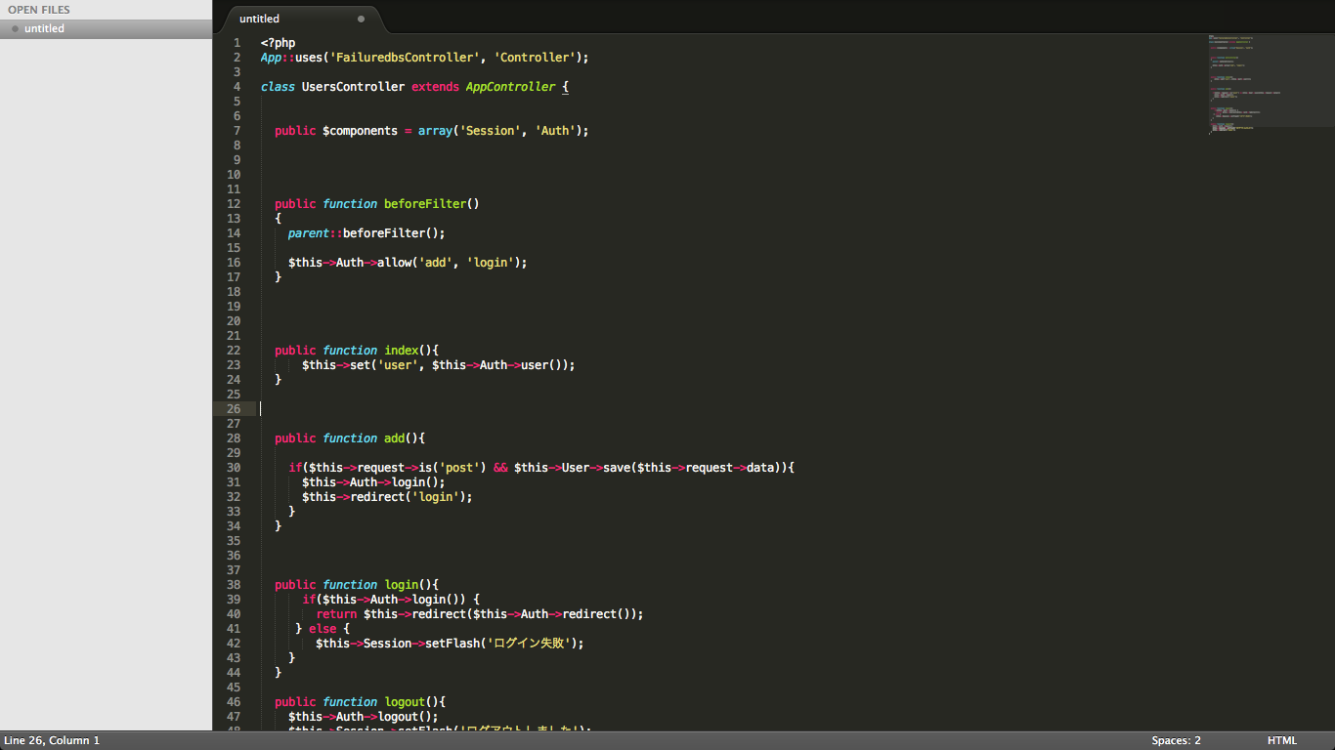1335x750 pixels.
Task: Click the AppController parent class name
Action: tap(510, 87)
